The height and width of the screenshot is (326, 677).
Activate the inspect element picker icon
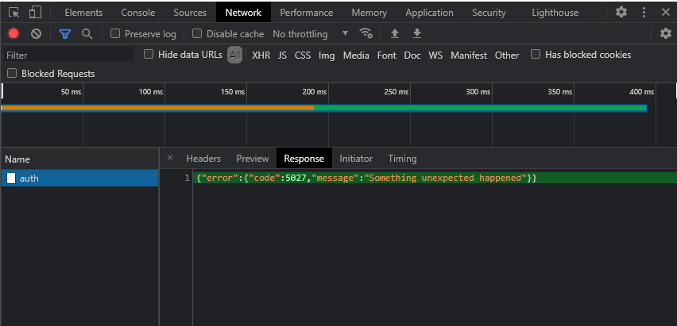click(14, 13)
